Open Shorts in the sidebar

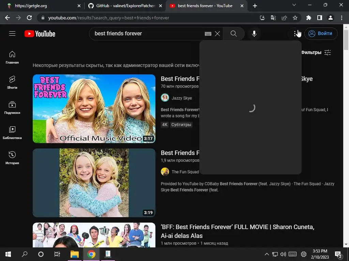12,83
